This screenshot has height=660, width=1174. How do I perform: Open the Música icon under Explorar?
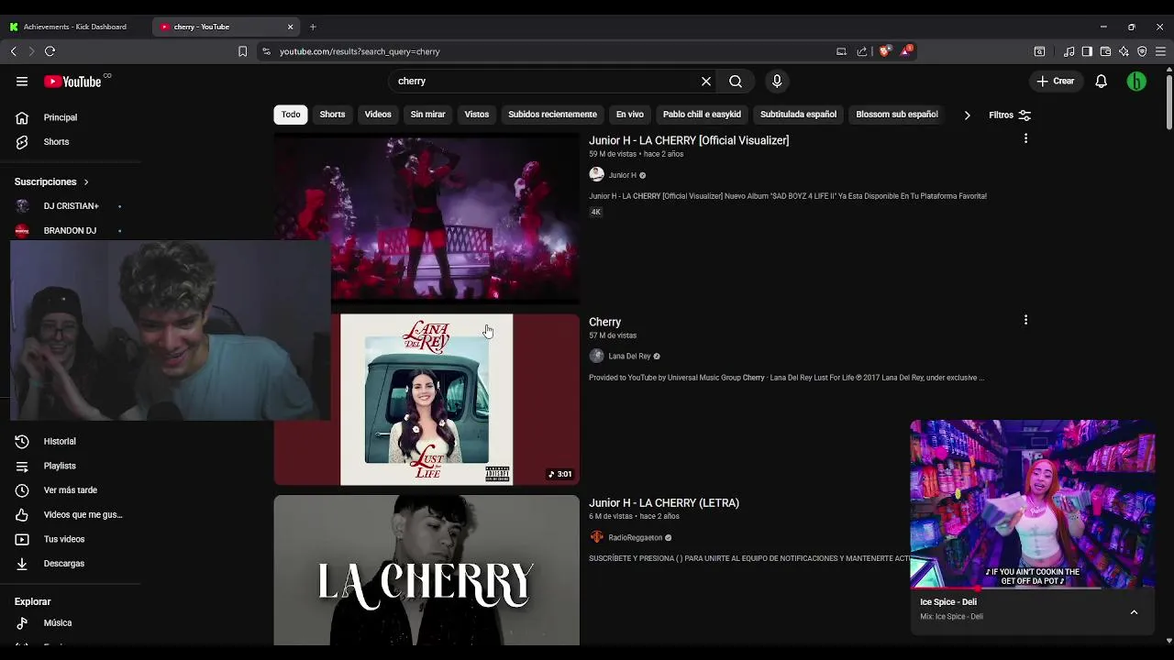22,623
